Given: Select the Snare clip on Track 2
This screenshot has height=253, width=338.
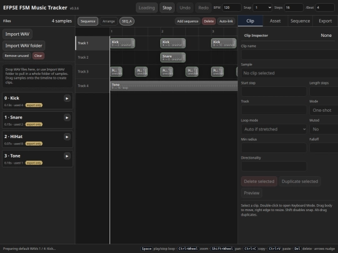Looking at the screenshot, I should pos(173,57).
